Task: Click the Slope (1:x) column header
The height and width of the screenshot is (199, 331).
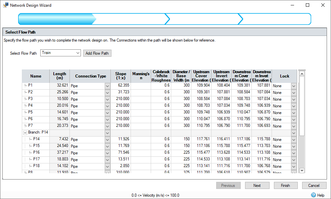Action: (x=121, y=76)
